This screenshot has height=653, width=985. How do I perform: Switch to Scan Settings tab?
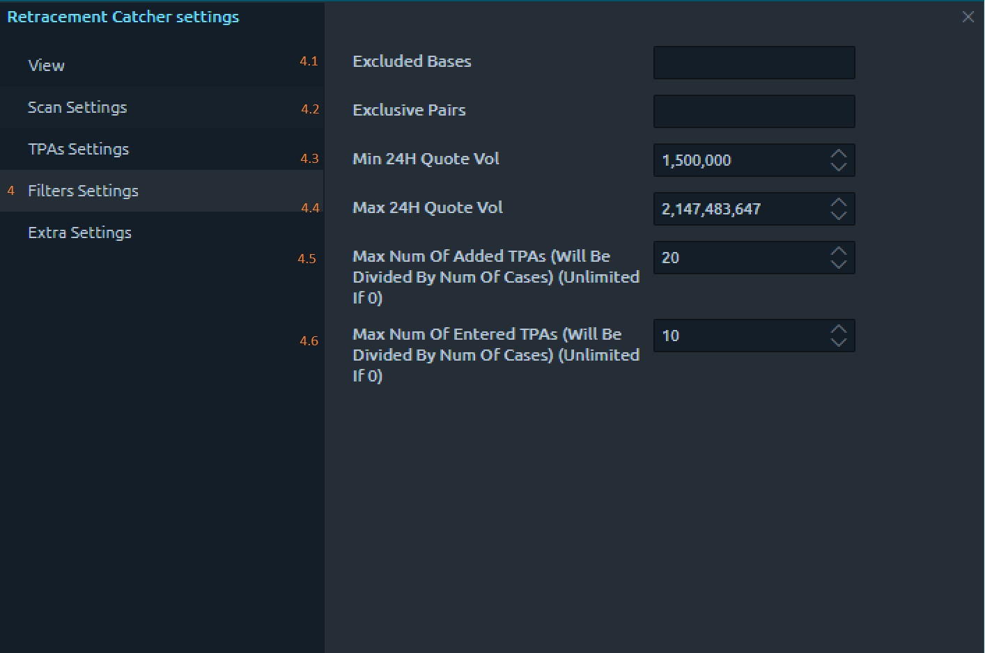(77, 107)
